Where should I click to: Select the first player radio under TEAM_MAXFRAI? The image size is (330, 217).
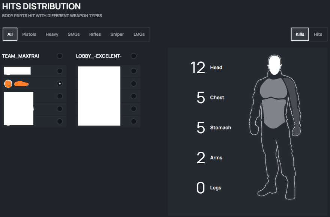60,71
